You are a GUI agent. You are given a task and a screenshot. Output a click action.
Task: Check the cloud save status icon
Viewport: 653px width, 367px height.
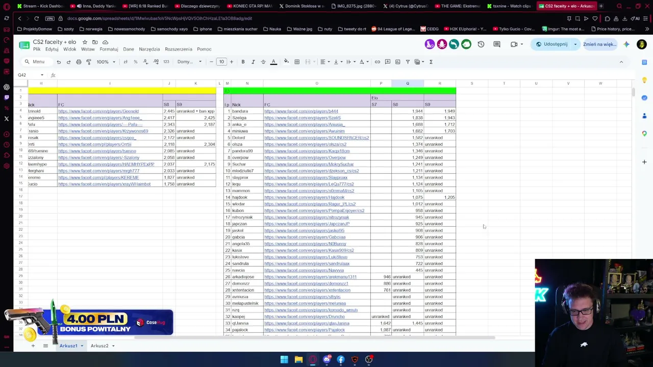click(x=106, y=42)
